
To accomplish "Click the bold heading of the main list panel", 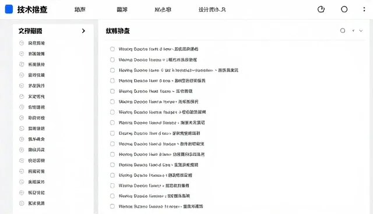I will [x=118, y=31].
